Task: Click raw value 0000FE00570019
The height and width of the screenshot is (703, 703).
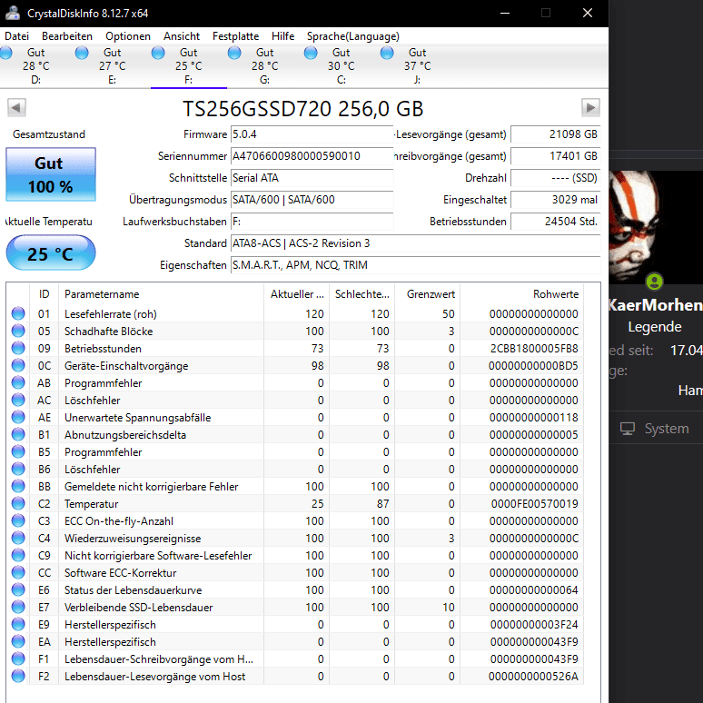Action: 534,503
